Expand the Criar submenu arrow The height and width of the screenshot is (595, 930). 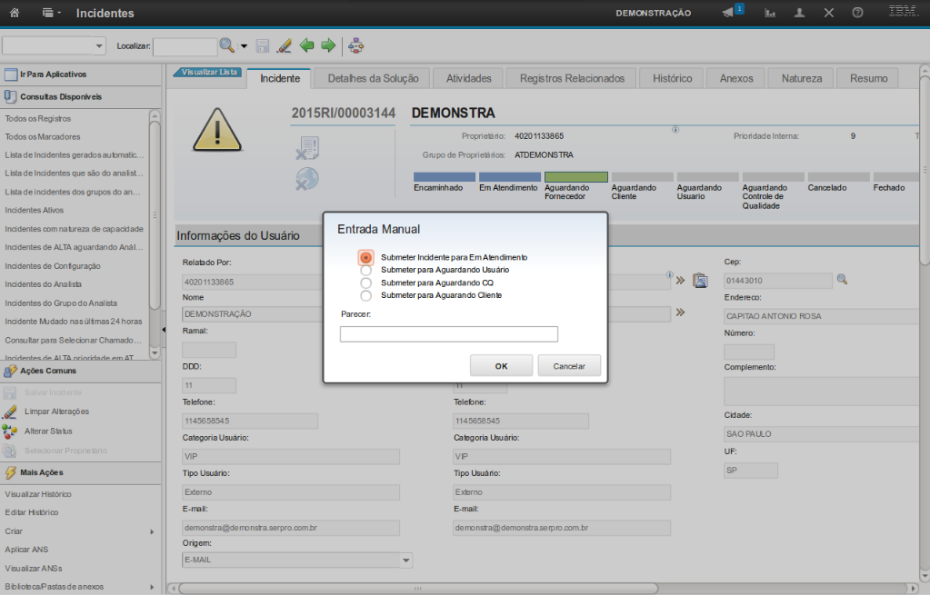[152, 531]
